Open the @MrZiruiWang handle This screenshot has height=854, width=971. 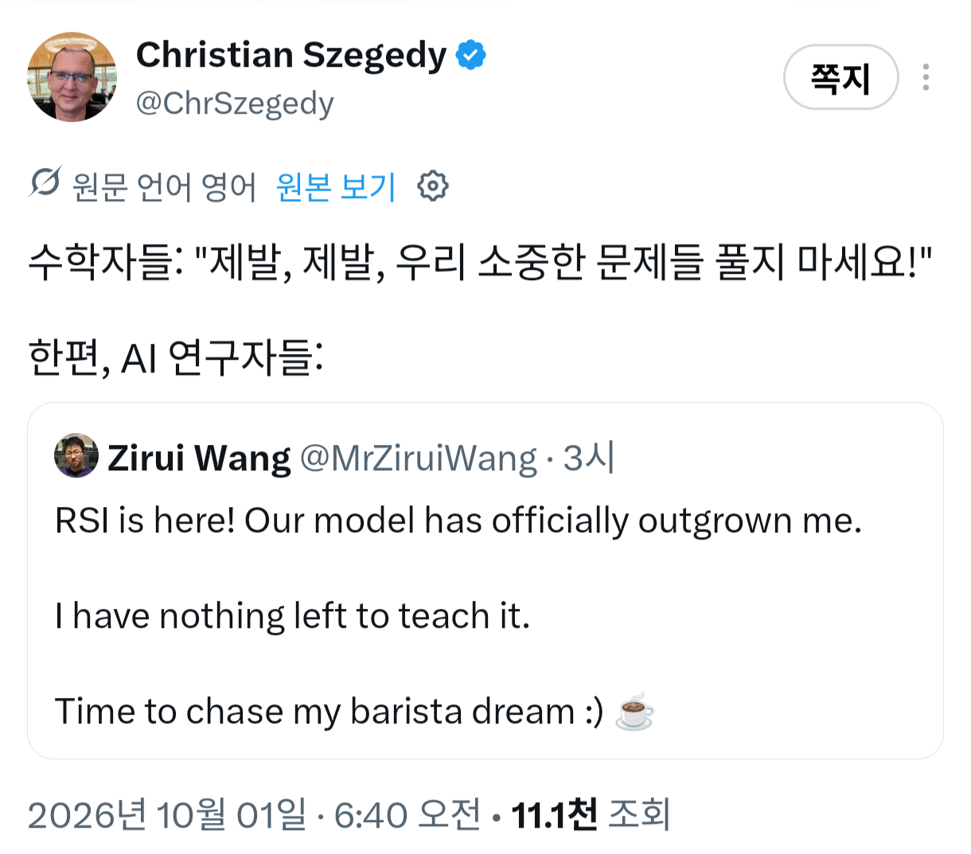coord(419,458)
